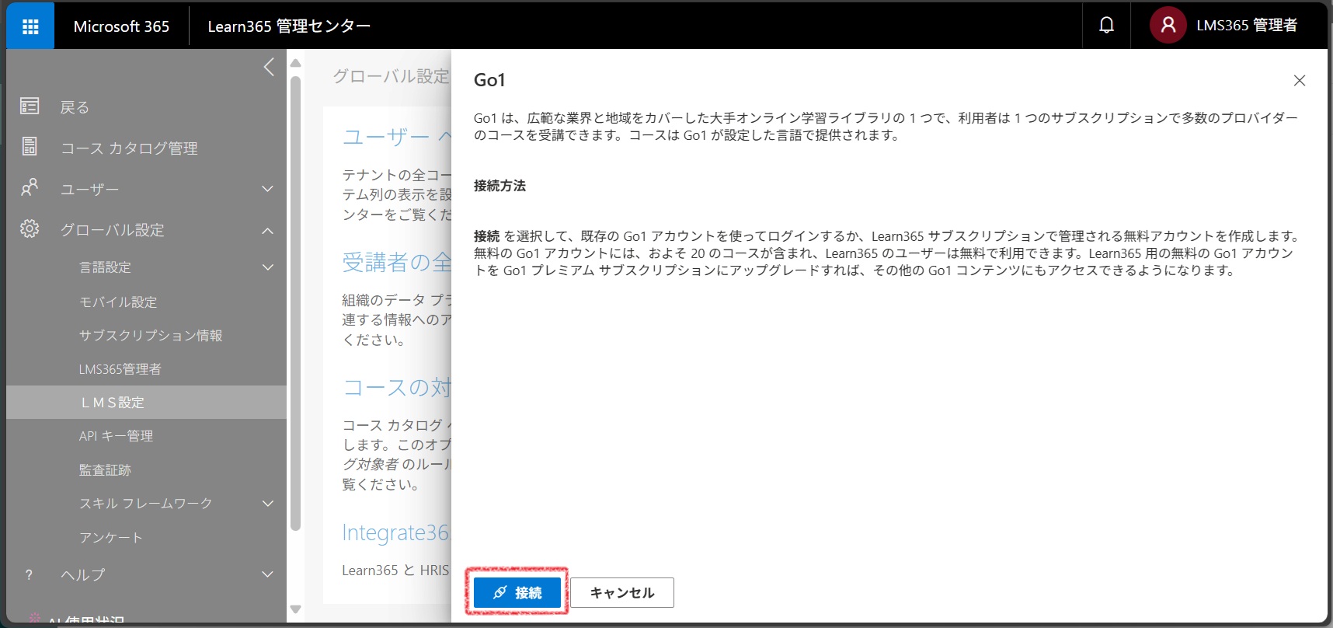
Task: Collapse the グローバル設定 section chevron
Action: 267,231
